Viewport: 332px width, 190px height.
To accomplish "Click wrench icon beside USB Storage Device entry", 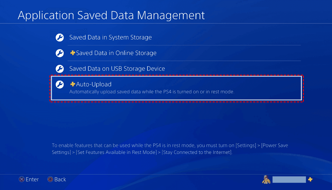I will (60, 69).
